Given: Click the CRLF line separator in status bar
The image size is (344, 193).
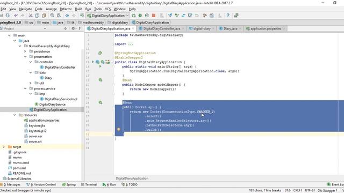Looking at the screenshot, I should click(x=298, y=190).
